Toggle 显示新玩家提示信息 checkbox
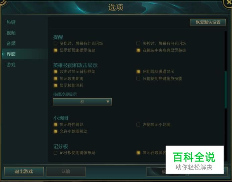The height and width of the screenshot is (182, 232). (x=55, y=50)
